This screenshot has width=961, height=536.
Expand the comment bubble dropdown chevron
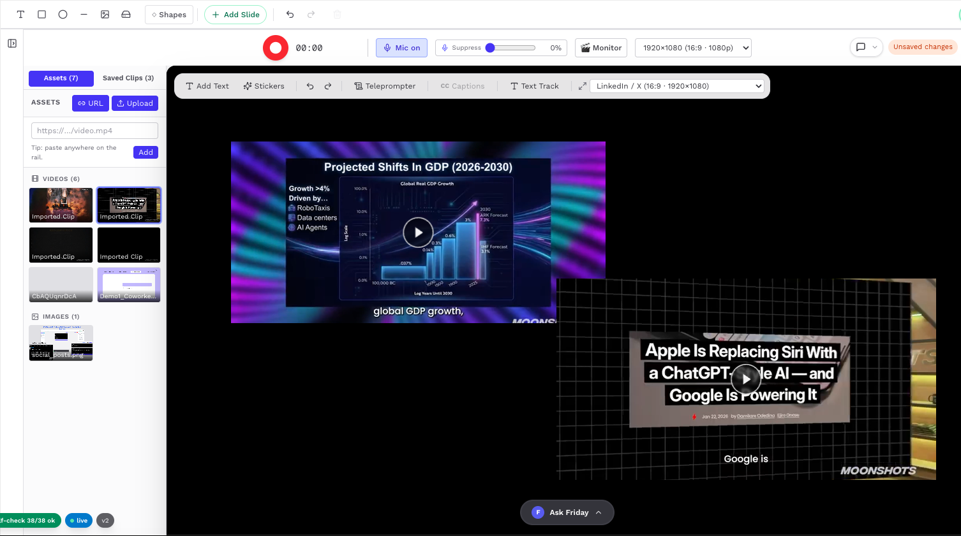tap(875, 47)
